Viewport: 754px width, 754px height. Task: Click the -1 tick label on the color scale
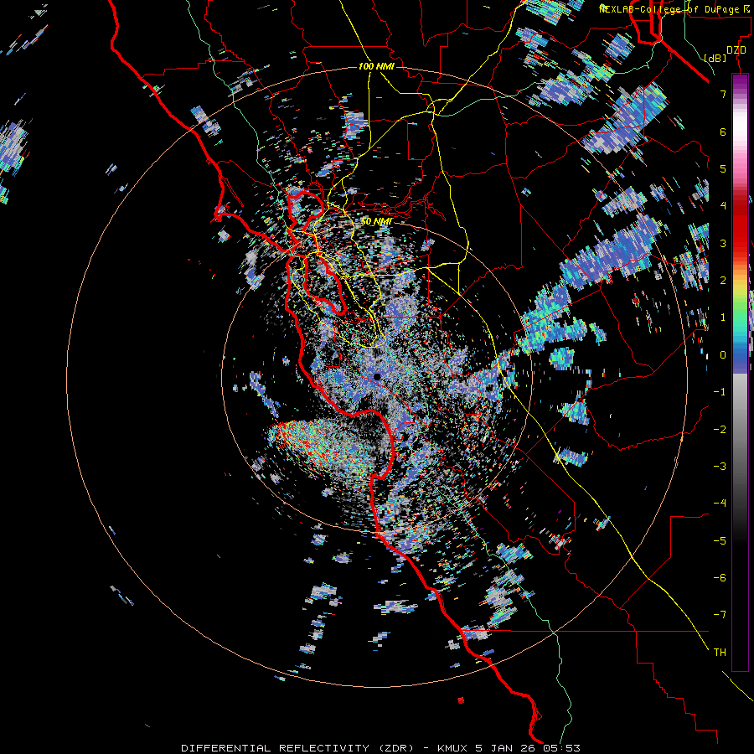point(720,392)
